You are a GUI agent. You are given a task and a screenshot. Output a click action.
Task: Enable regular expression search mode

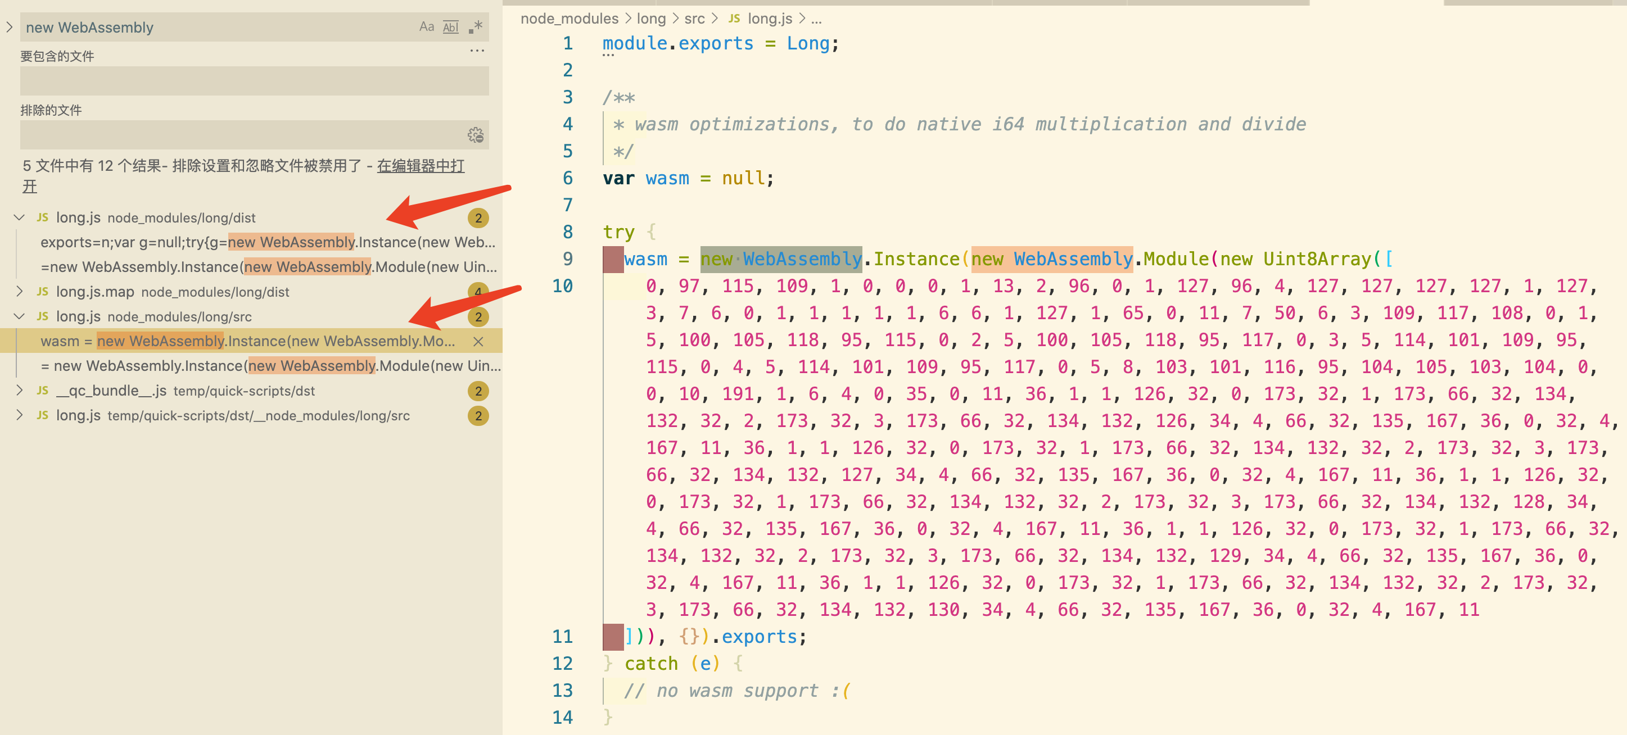(x=475, y=26)
